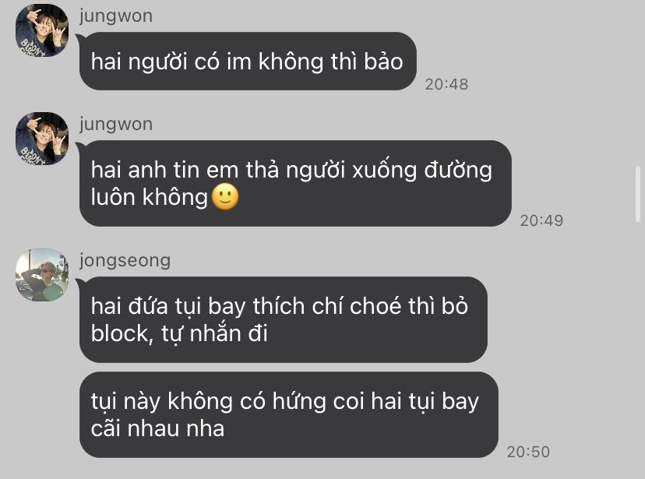Screen dimensions: 645x479
Task: Click the smiley emoji after 'luôn không'
Action: [225, 197]
